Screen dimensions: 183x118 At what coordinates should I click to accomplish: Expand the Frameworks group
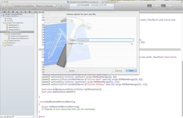coord(3,43)
